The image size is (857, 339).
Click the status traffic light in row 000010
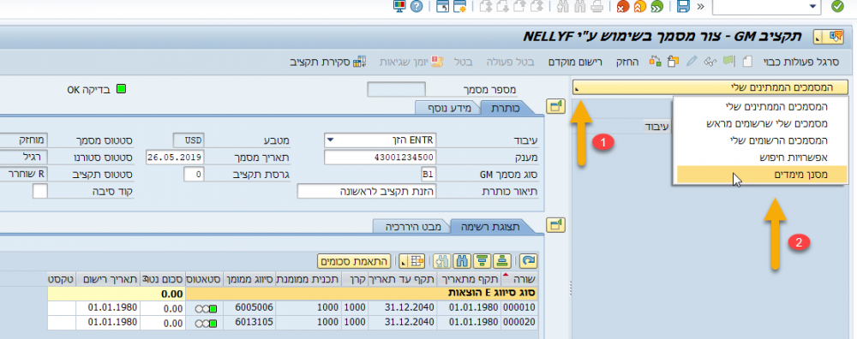(206, 308)
